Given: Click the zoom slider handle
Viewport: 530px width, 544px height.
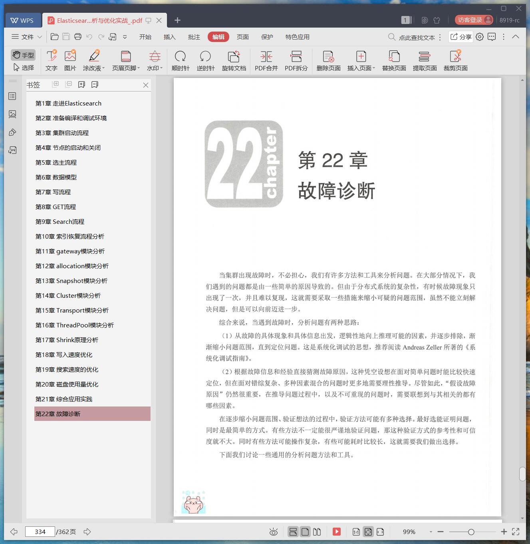Looking at the screenshot, I should point(471,532).
